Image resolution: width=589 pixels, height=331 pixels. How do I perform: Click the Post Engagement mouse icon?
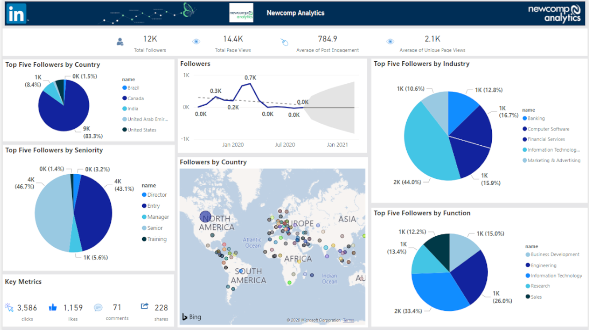[284, 42]
